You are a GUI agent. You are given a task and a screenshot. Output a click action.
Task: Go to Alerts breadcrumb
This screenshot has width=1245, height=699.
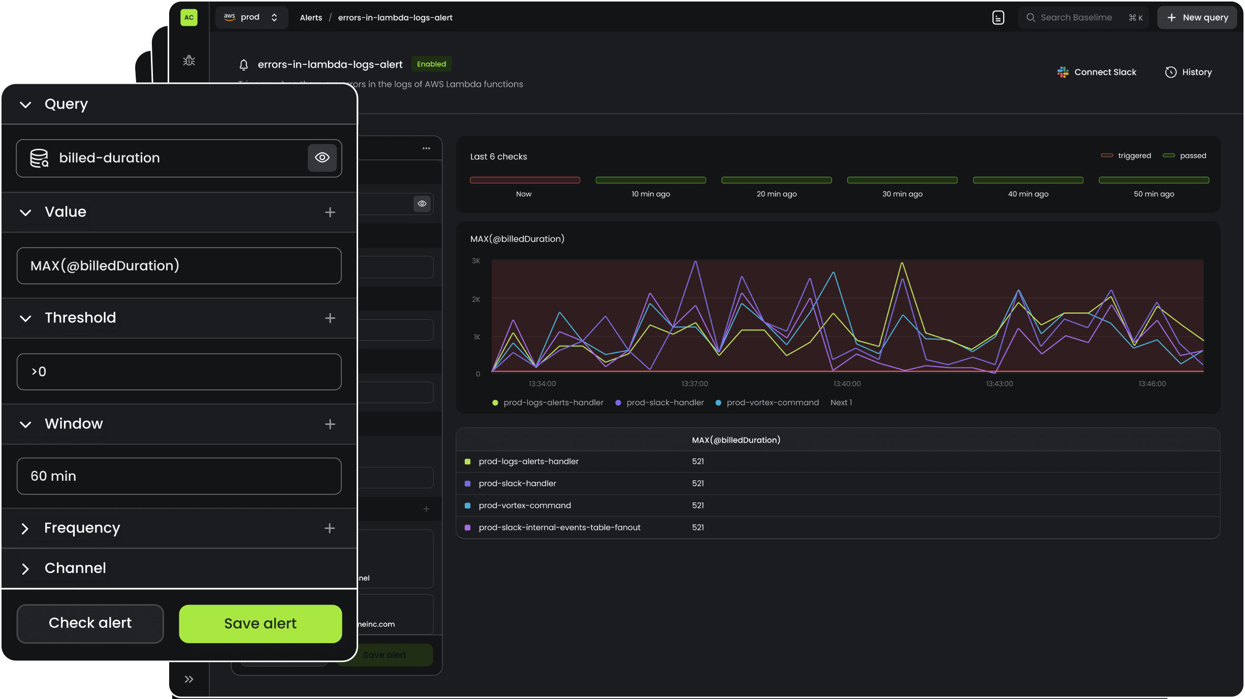point(311,18)
